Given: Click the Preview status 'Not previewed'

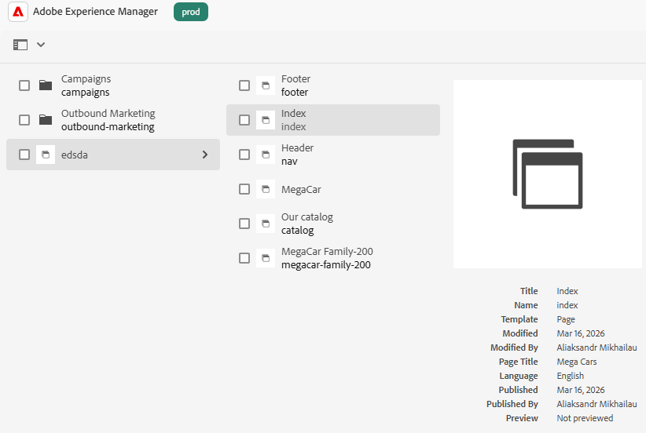Looking at the screenshot, I should pyautogui.click(x=585, y=418).
